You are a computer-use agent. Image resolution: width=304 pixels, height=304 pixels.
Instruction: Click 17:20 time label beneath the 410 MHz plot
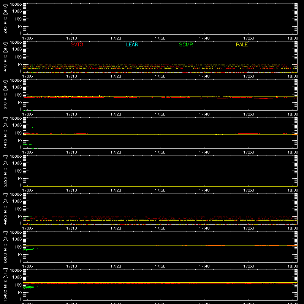point(116,76)
